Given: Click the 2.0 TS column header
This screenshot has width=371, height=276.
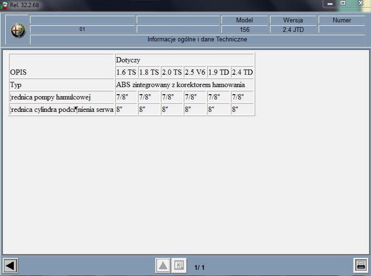Looking at the screenshot, I should pos(172,72).
